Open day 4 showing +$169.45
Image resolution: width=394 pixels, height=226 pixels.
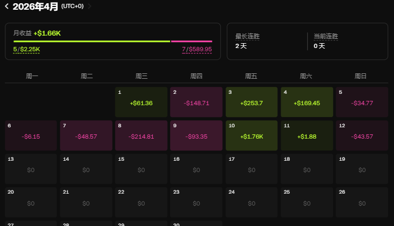(x=307, y=102)
